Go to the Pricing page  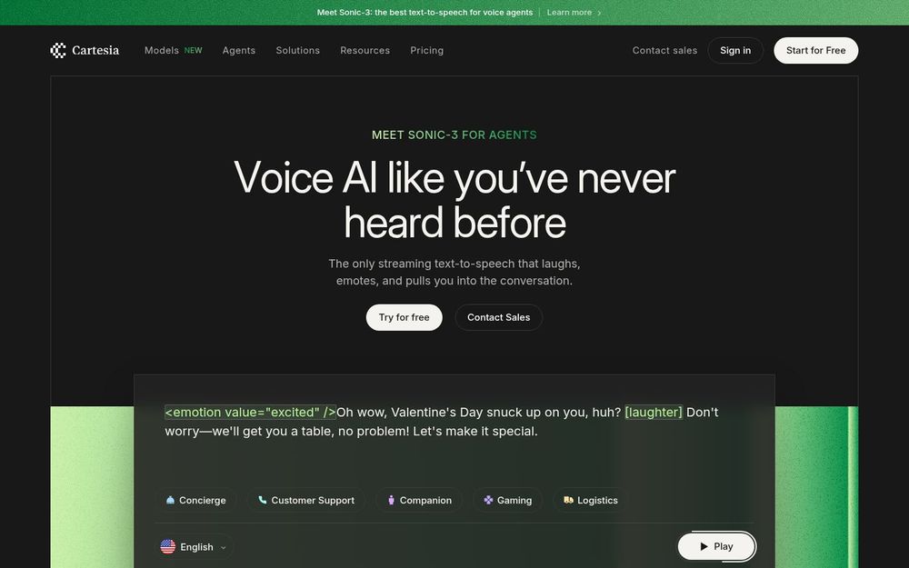(426, 50)
